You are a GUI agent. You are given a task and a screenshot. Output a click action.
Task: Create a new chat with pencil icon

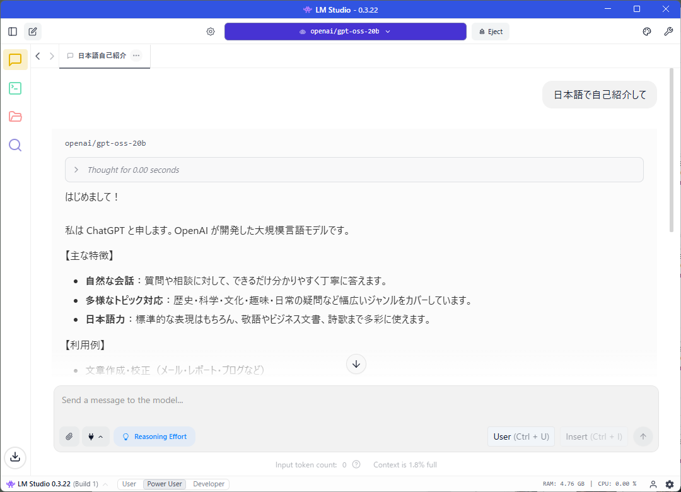[x=33, y=32]
